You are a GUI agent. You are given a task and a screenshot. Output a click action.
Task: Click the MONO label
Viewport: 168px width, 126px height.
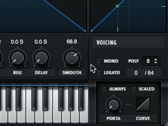tap(111, 61)
